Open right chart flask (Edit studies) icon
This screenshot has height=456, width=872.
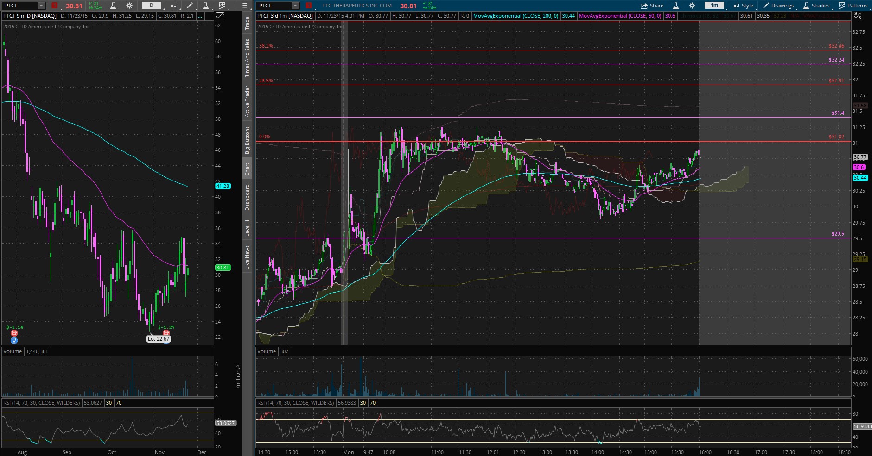point(675,6)
